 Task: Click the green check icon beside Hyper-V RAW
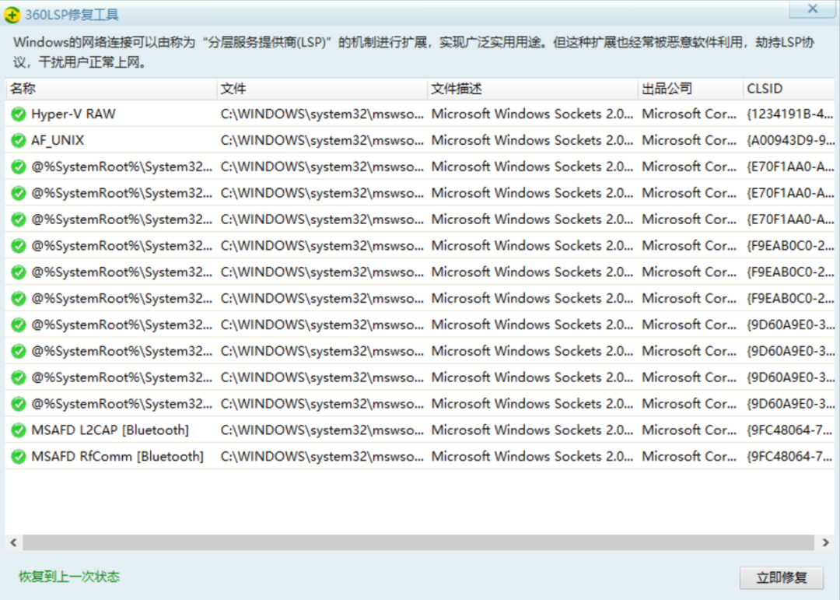click(18, 114)
